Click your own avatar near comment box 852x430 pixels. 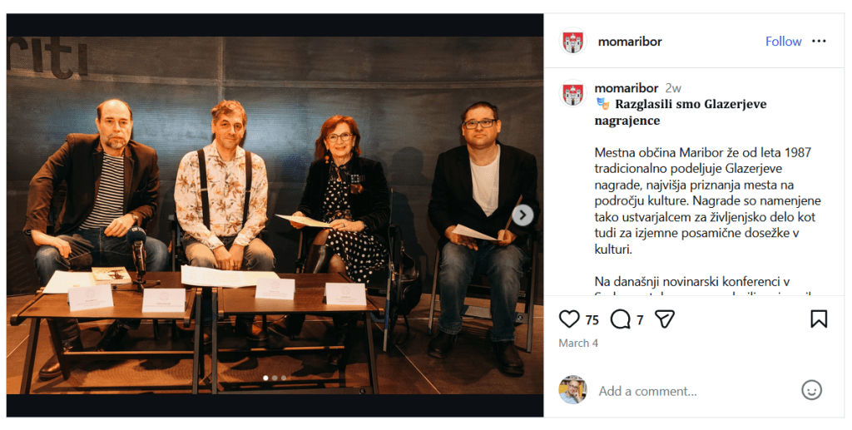(572, 390)
